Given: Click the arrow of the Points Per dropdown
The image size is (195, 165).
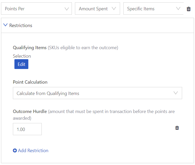Looking at the screenshot, I should (x=67, y=9).
